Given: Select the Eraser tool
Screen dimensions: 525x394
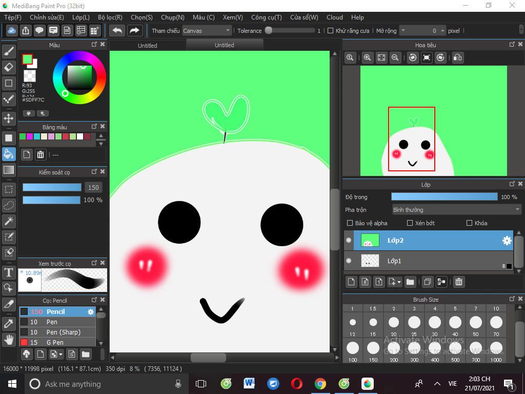Looking at the screenshot, I should click(9, 67).
